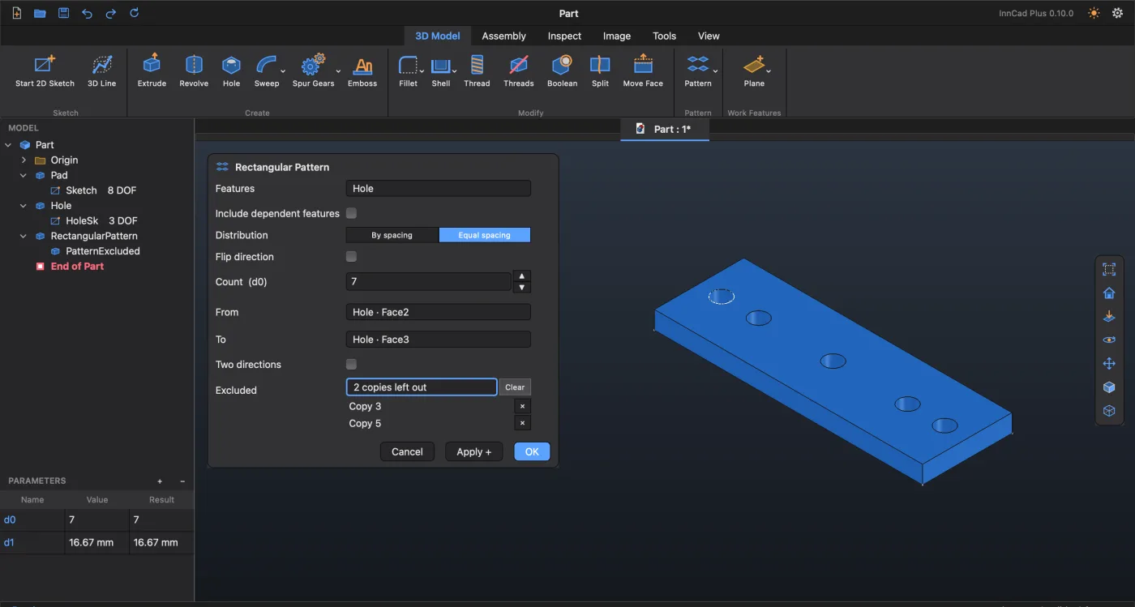
Task: Select the Boolean tool
Action: pyautogui.click(x=562, y=71)
